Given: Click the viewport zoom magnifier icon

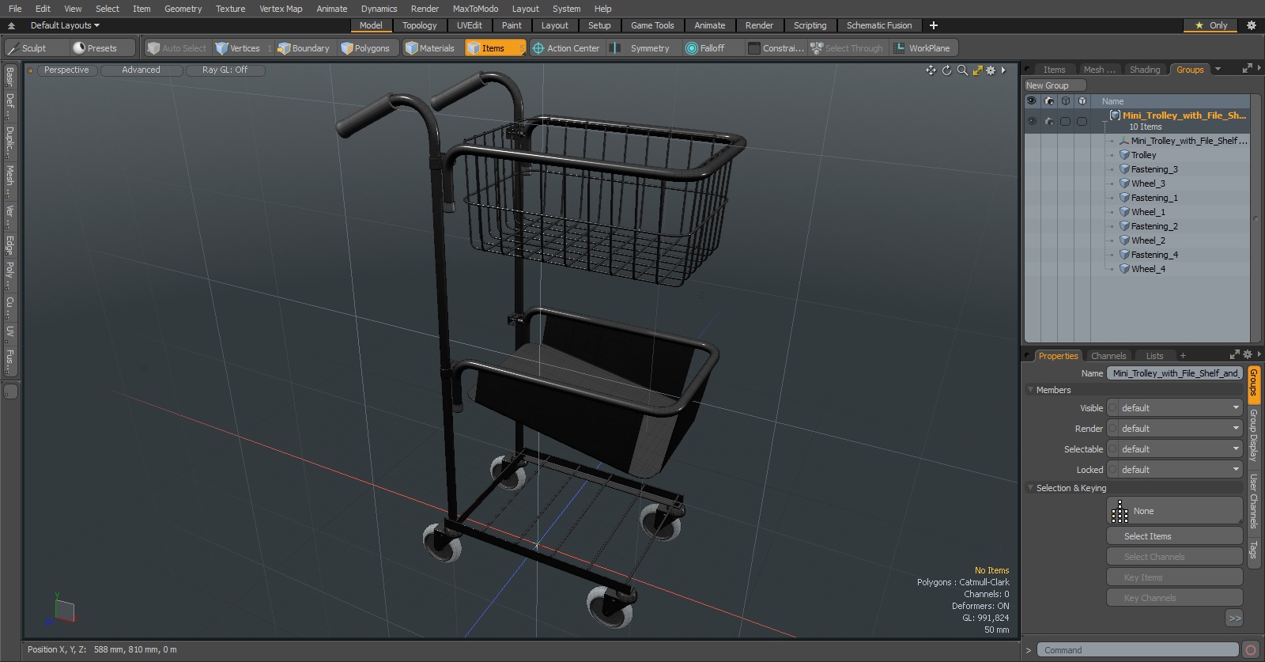Looking at the screenshot, I should tap(962, 70).
